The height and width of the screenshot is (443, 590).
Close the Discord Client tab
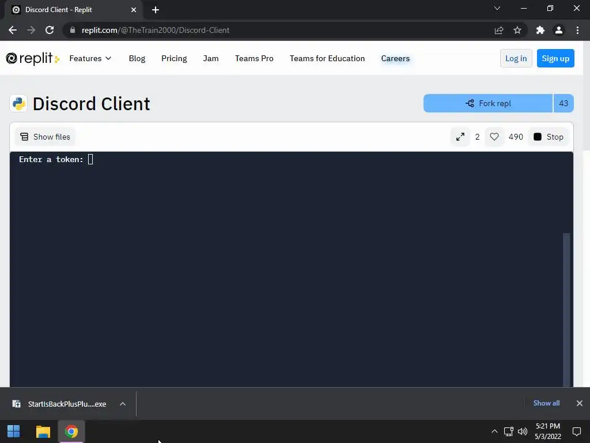[134, 10]
